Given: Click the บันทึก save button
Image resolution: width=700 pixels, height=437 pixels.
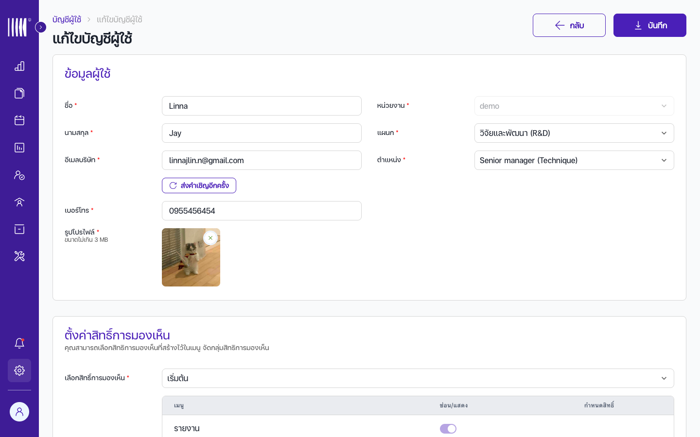Looking at the screenshot, I should [650, 25].
